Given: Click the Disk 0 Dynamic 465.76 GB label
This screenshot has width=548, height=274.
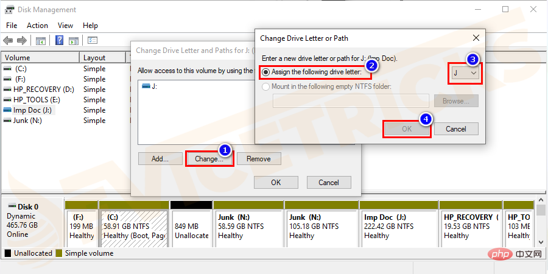Looking at the screenshot, I should click(x=32, y=220).
